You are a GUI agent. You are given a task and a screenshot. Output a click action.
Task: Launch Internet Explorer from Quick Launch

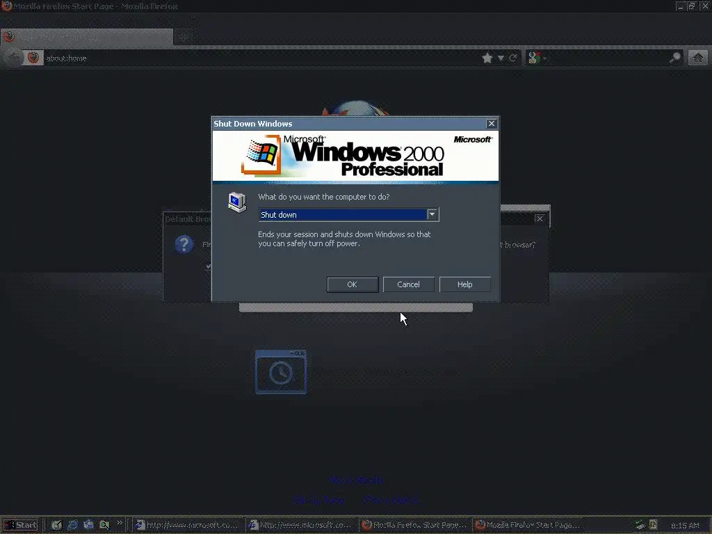[72, 526]
